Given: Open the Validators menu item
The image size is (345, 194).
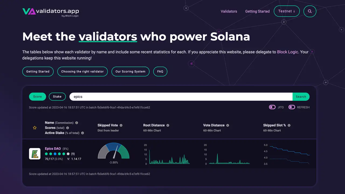Looking at the screenshot, I should click(229, 11).
